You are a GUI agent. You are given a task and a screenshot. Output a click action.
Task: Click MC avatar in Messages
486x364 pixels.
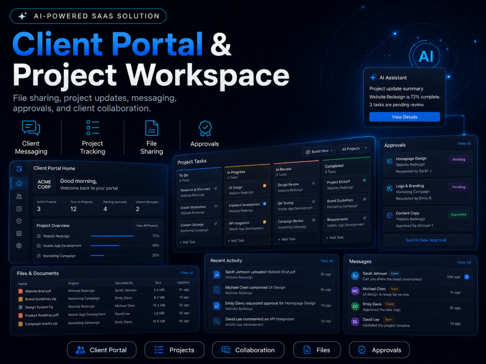355,291
